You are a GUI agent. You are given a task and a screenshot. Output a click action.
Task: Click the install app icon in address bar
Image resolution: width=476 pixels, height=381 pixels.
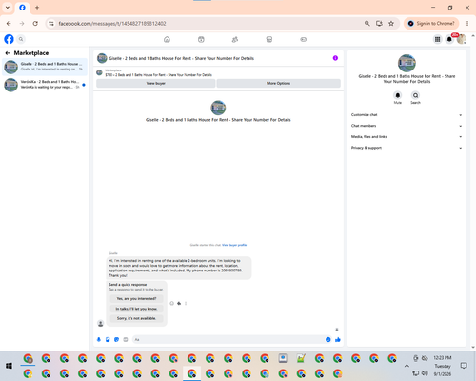point(379,24)
